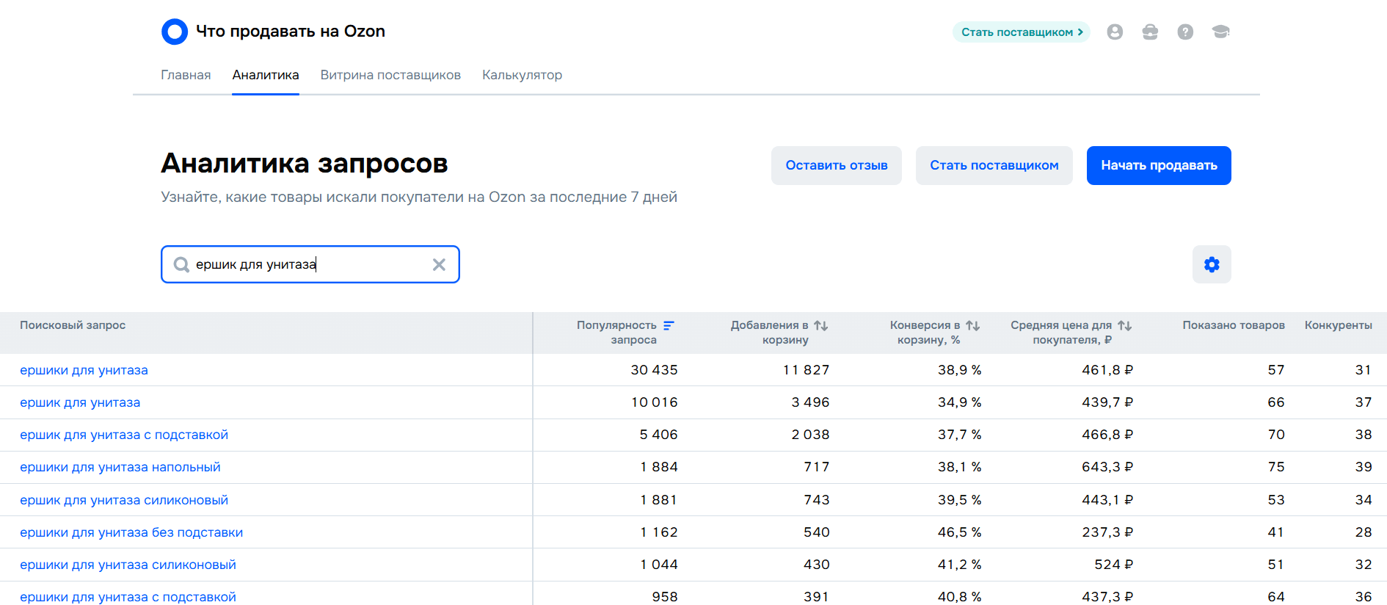This screenshot has height=605, width=1387.
Task: Click the Начать продавать button
Action: click(x=1159, y=165)
